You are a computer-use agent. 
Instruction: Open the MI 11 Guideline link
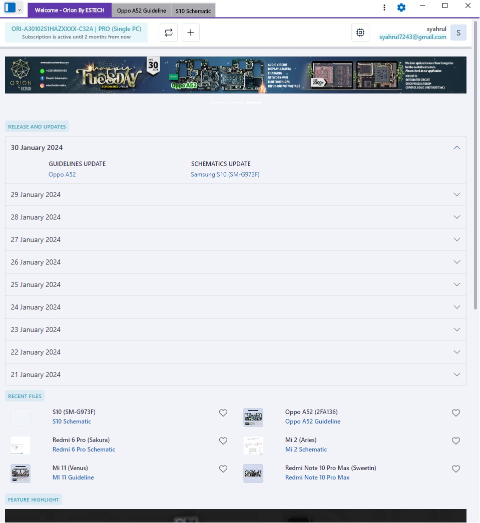(x=73, y=477)
